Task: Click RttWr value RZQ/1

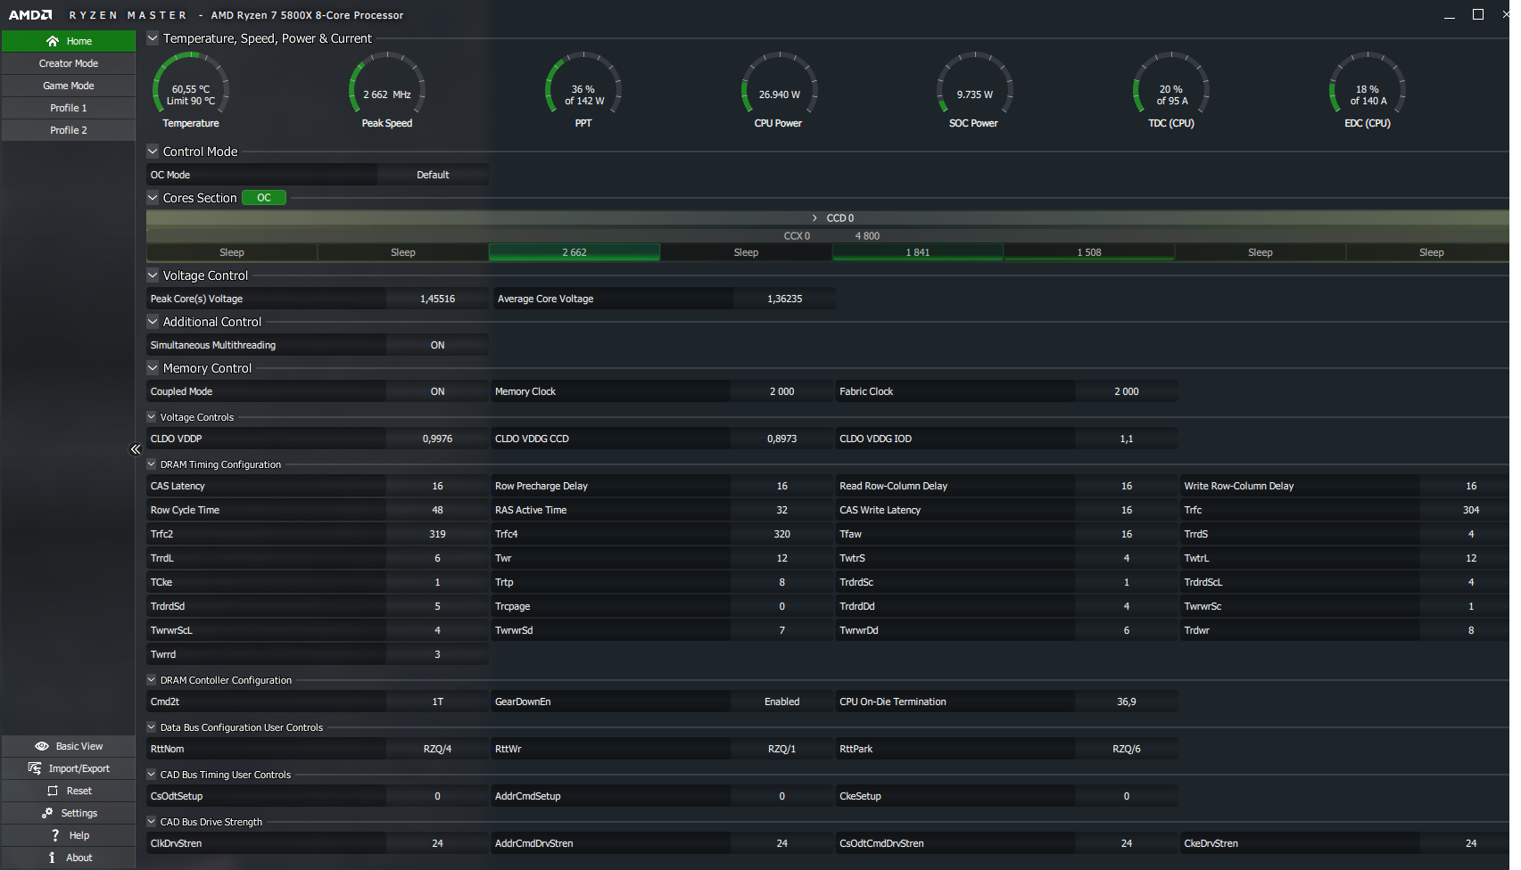Action: (781, 749)
